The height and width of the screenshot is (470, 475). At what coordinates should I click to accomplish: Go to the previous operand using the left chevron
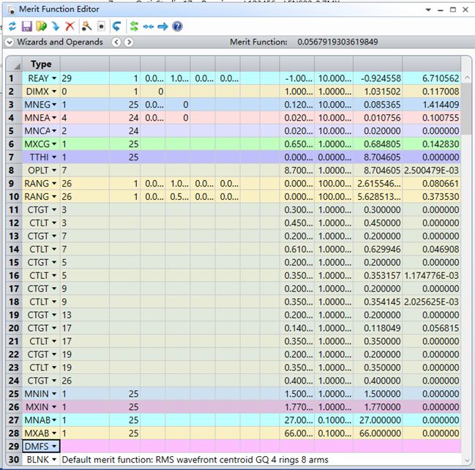pyautogui.click(x=116, y=42)
